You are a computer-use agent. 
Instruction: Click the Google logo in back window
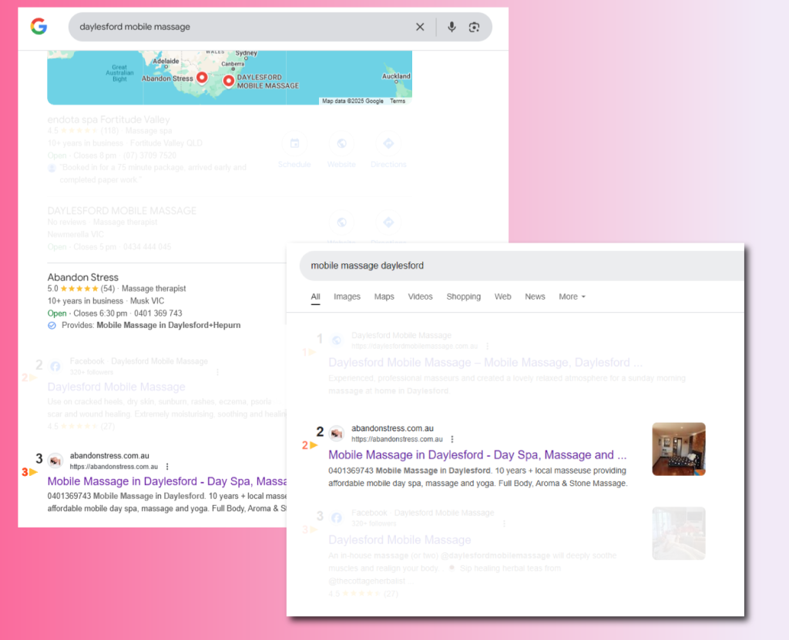tap(39, 26)
